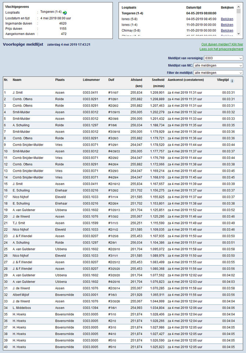Click Nico Nijhof name in row 17

[21, 197]
